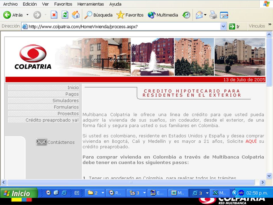The height and width of the screenshot is (205, 273).
Task: Print the page with printer icon
Action: [213, 15]
